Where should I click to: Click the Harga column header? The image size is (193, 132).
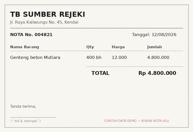coord(118,47)
